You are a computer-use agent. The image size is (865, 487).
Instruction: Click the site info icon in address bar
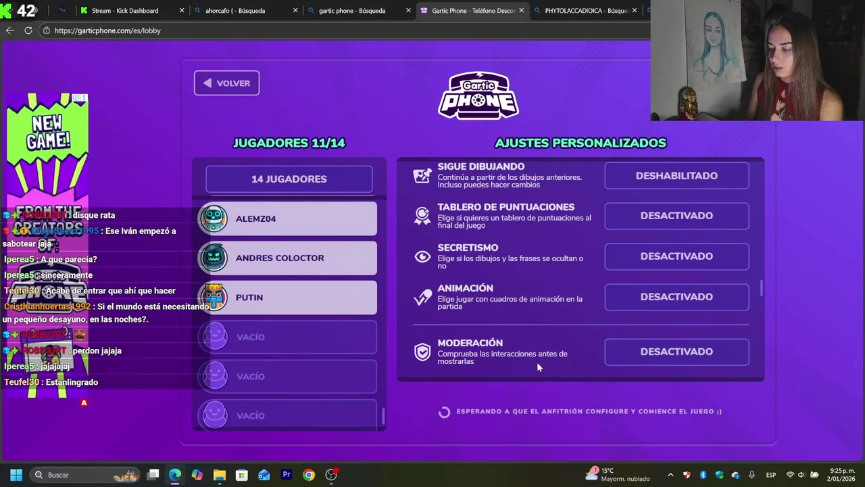(46, 30)
